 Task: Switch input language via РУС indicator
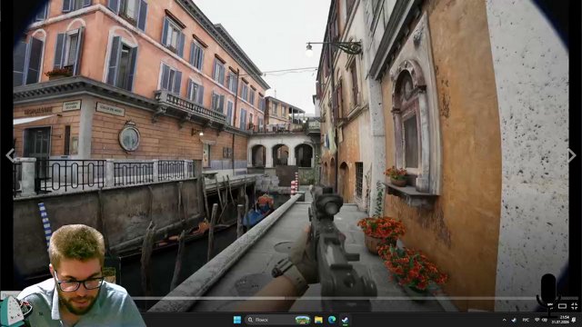point(526,320)
